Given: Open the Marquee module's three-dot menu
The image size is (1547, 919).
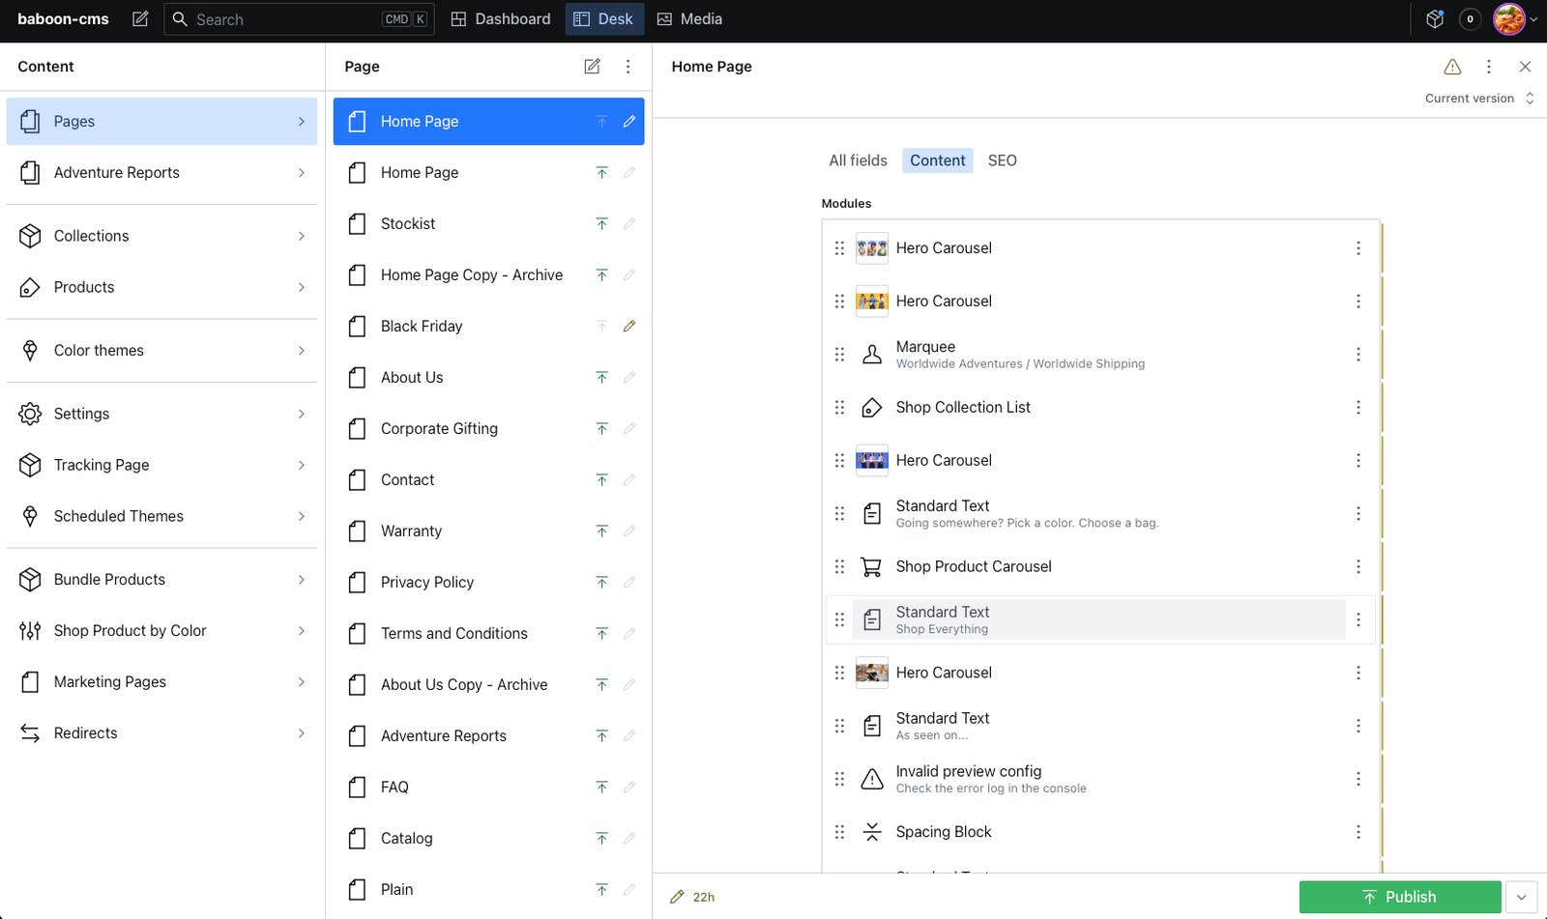Looking at the screenshot, I should tap(1357, 355).
